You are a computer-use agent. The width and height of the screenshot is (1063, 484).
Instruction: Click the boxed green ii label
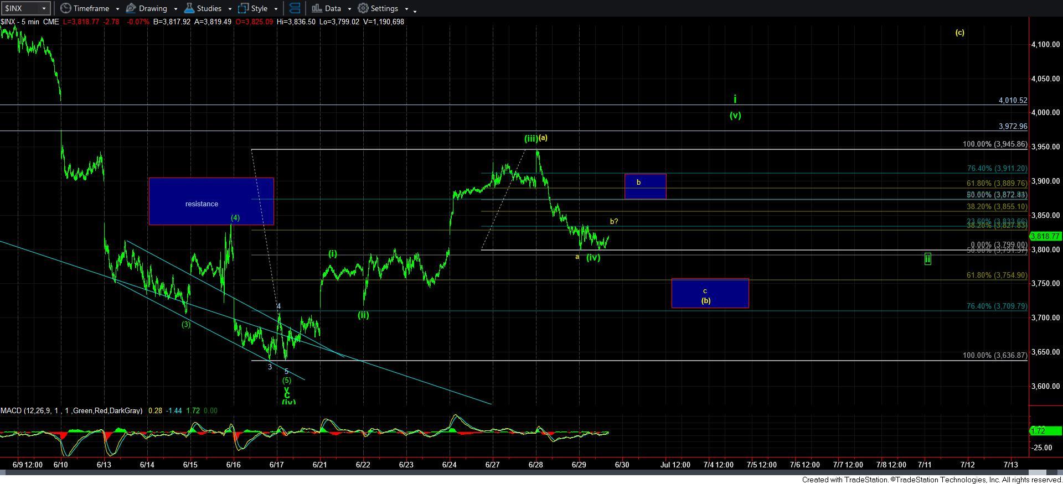point(928,258)
